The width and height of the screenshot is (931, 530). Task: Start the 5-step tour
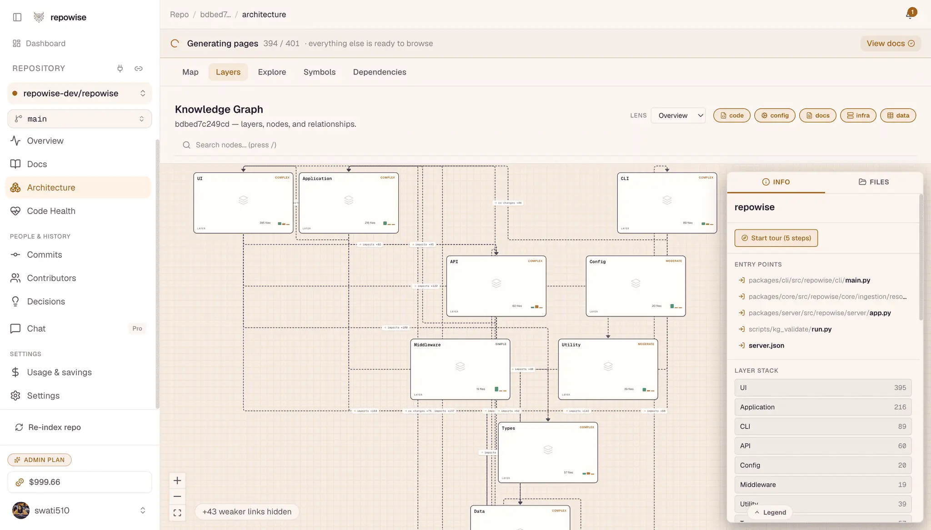point(776,238)
